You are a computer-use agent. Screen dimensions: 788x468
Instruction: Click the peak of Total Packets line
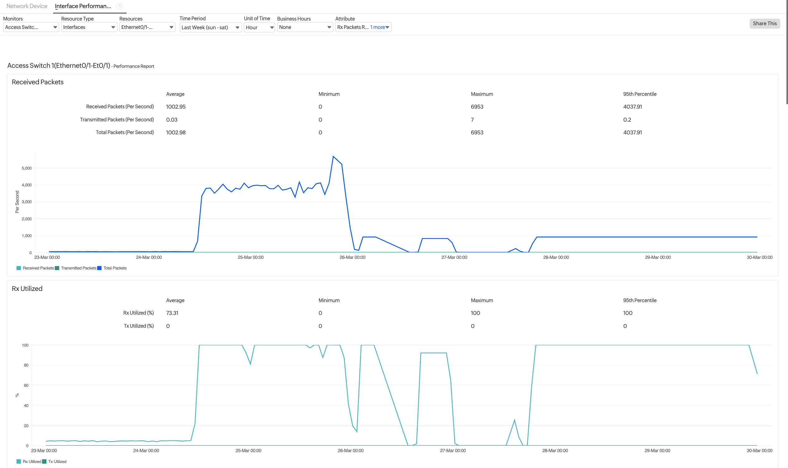(333, 157)
